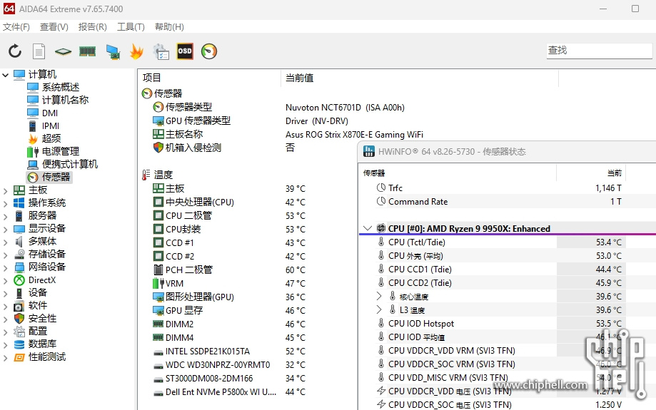
Task: Open the 查看(V) menu
Action: click(54, 27)
